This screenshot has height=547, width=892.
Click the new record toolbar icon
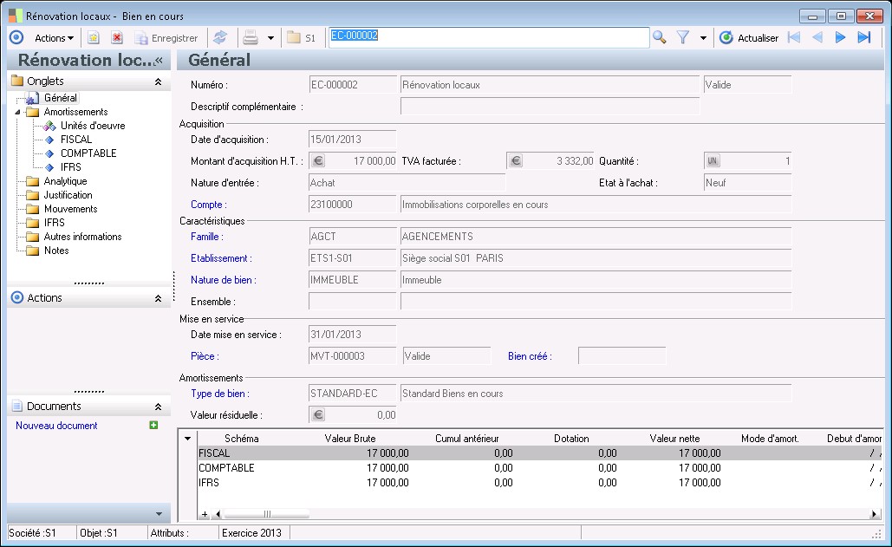[x=94, y=38]
